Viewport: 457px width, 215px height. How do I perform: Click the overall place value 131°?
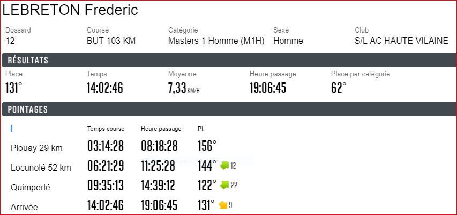pyautogui.click(x=14, y=87)
